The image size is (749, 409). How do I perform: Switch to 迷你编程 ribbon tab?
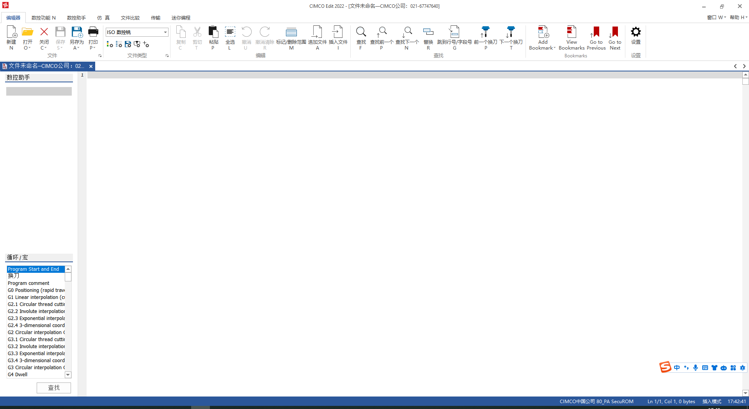click(x=181, y=18)
